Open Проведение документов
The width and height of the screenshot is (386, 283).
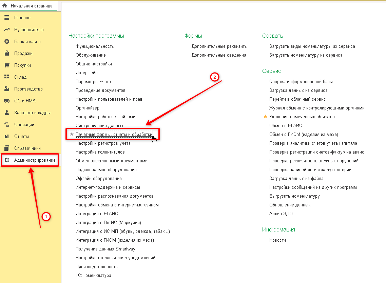tap(100, 90)
